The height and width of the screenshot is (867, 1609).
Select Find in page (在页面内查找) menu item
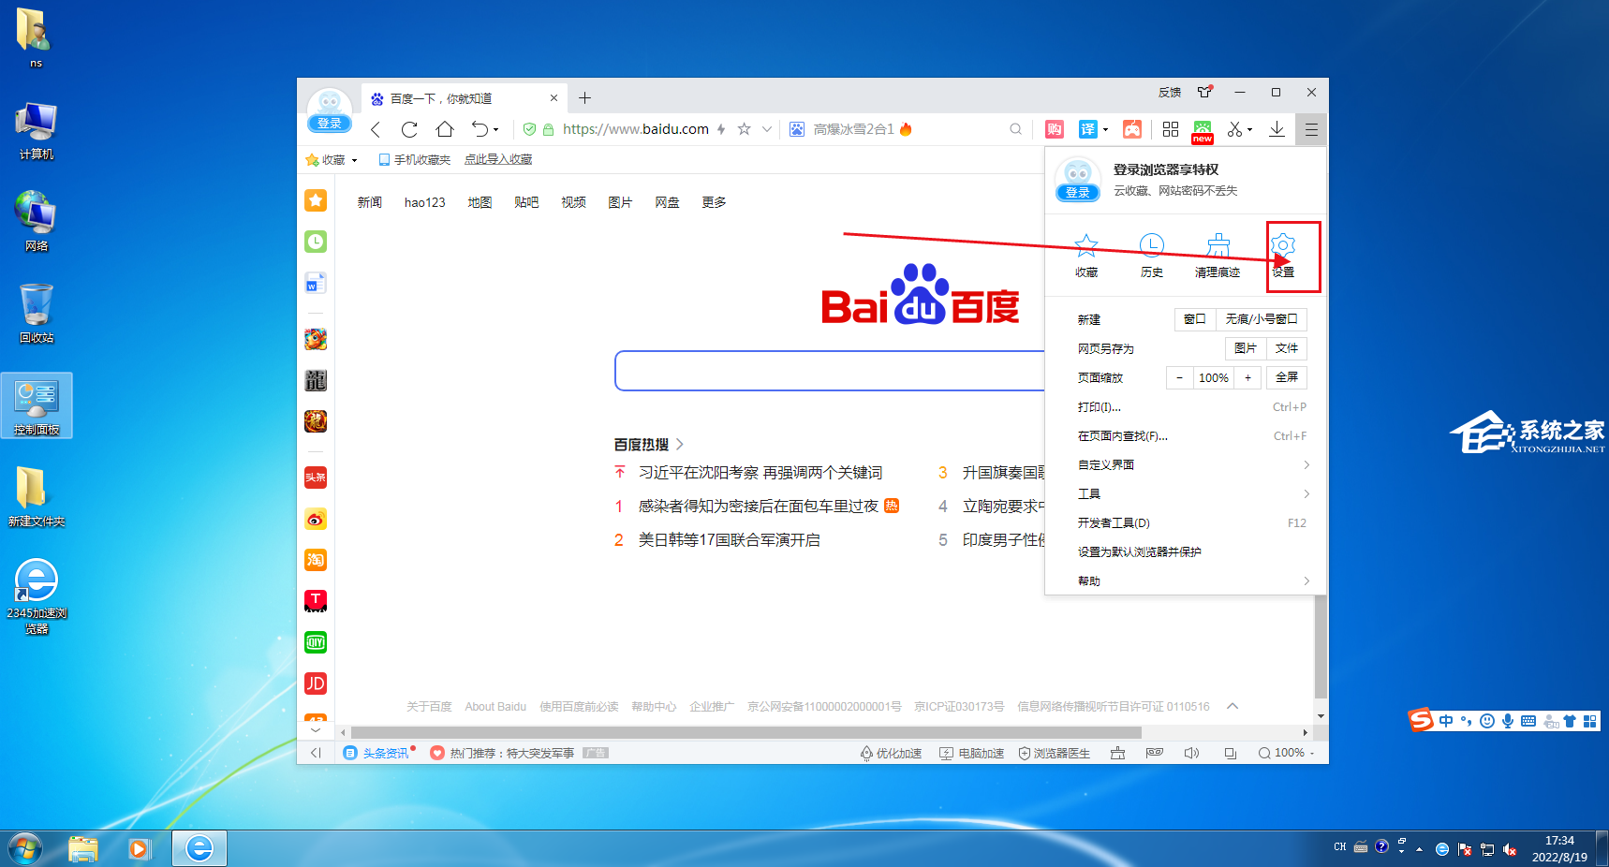coord(1193,435)
